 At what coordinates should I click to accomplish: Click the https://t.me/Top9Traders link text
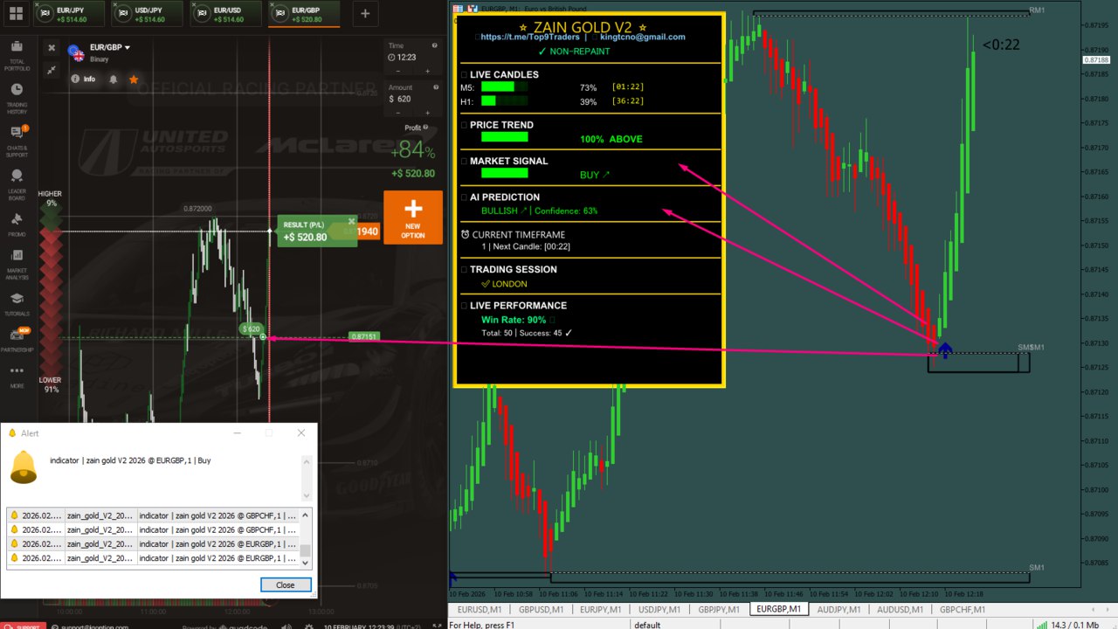(x=529, y=37)
